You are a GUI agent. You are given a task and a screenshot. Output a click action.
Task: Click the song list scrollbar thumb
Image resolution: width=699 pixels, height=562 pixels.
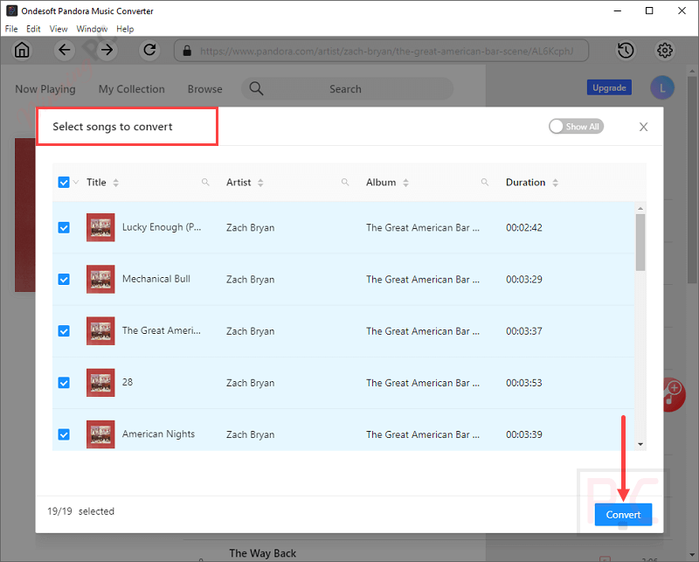coord(640,242)
